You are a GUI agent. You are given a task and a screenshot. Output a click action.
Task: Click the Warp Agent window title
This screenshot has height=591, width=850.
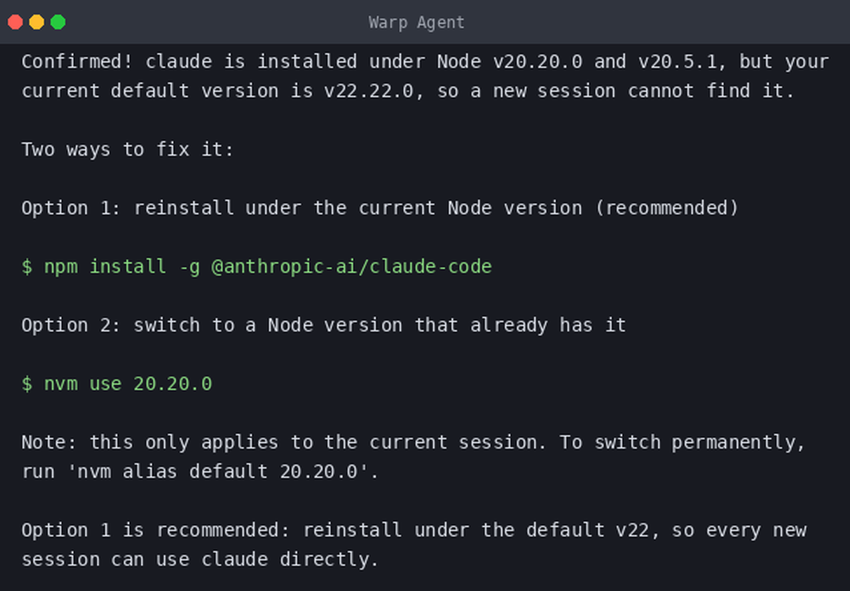tap(416, 22)
